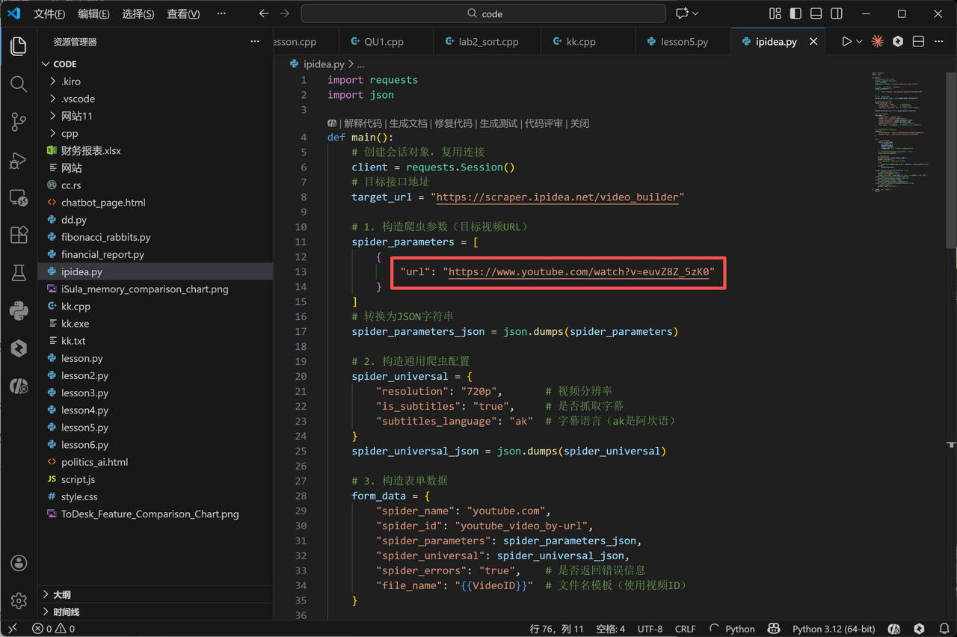
Task: Open the Explorer view in activity bar
Action: tap(19, 46)
